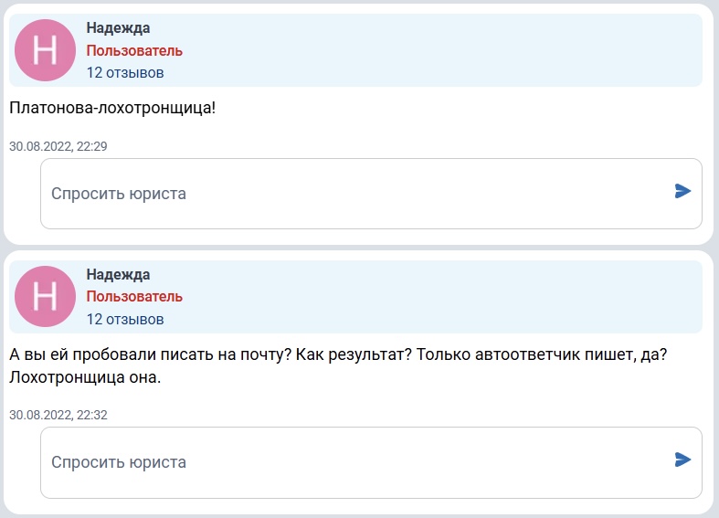Click the blue author header of the 22:29 comment
Screen dimensions: 719x518
[x=355, y=50]
